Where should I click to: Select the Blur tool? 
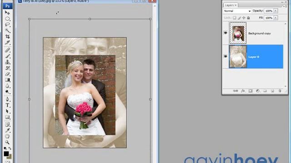(x=7, y=86)
